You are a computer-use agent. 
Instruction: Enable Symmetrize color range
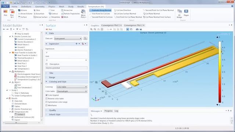47,102
